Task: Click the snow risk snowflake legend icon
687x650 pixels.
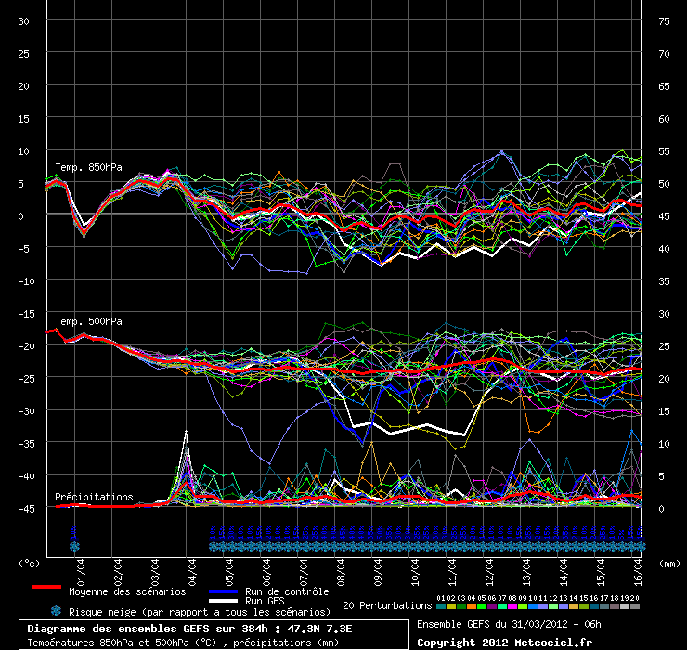Action: pos(56,611)
